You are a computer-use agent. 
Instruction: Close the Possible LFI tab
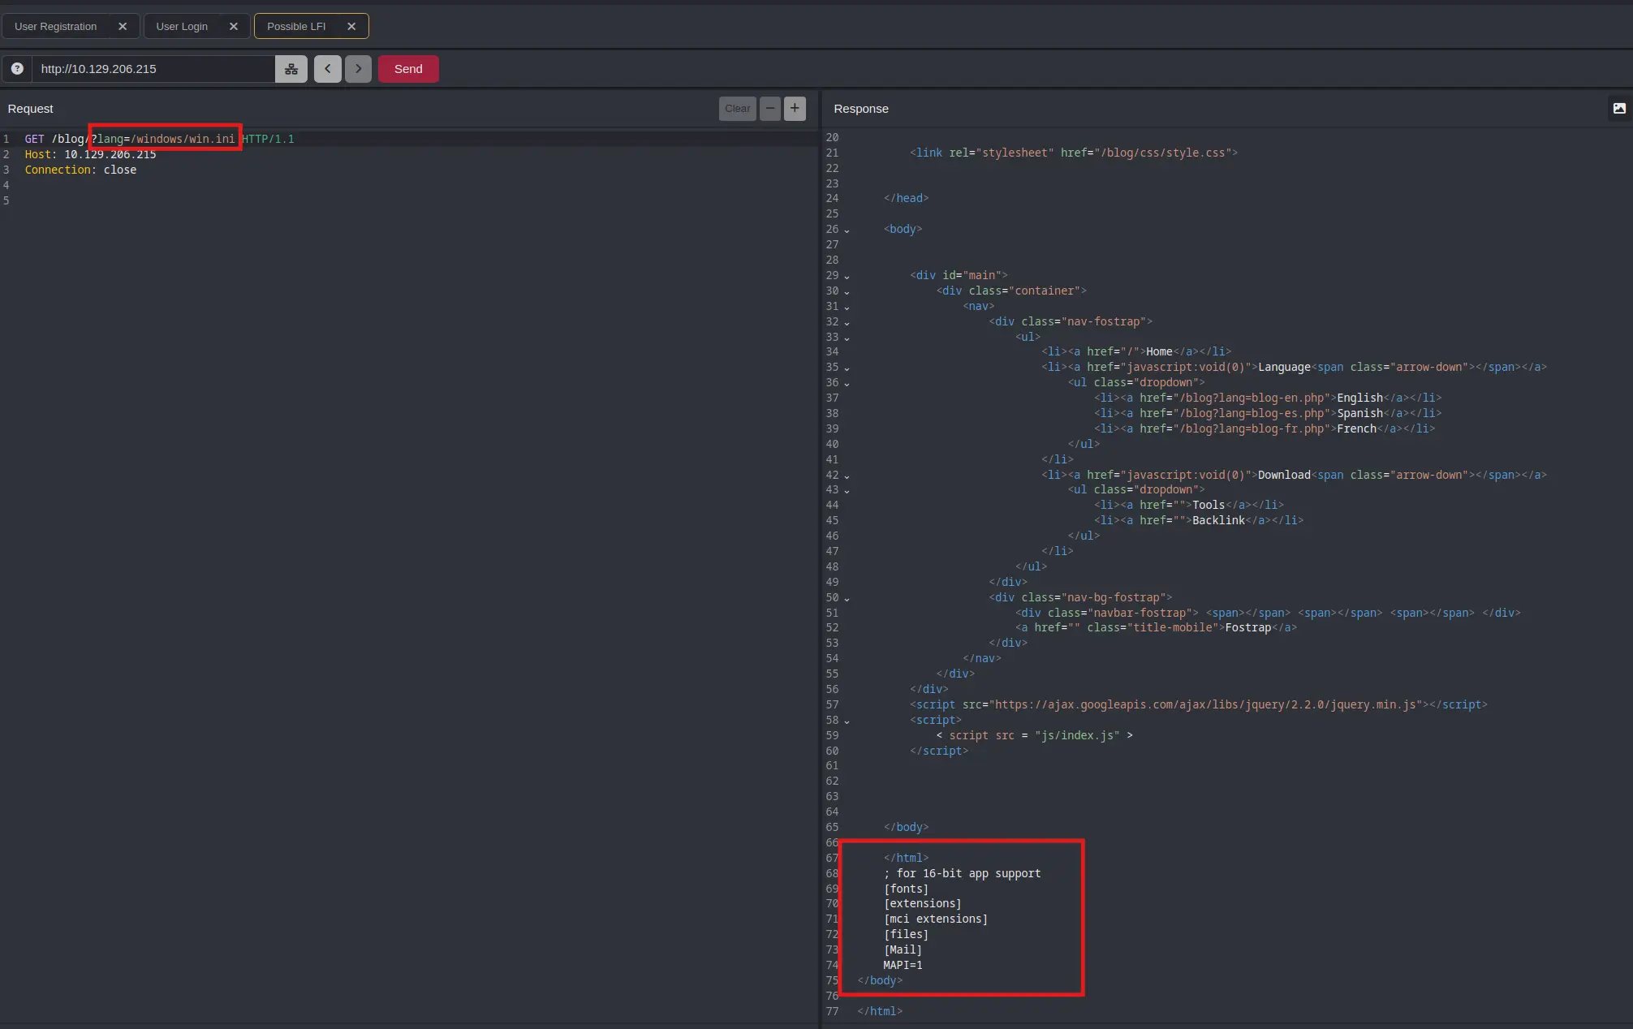pyautogui.click(x=351, y=26)
